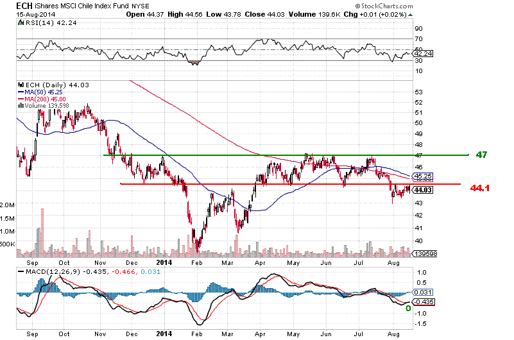The height and width of the screenshot is (340, 514).
Task: Click the 30 oversold level on RSI axis
Action: tap(418, 60)
